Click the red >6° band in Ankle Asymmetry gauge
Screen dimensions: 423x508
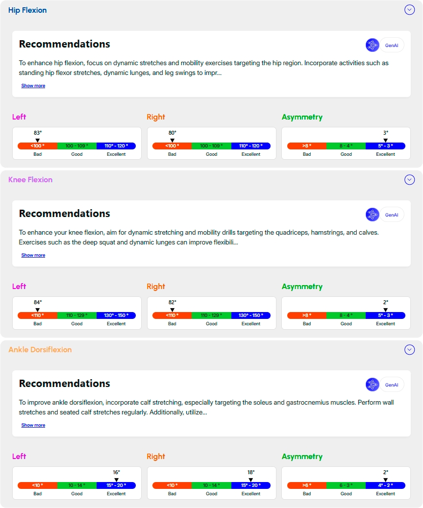click(x=307, y=485)
